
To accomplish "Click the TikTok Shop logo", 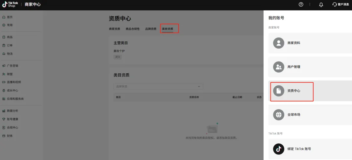I will (x=10, y=4).
